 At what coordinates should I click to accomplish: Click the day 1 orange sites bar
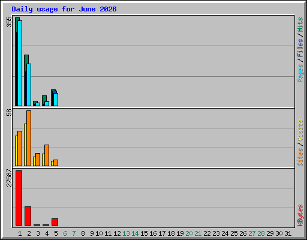click(20, 148)
